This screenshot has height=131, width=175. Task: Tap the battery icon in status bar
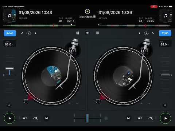pos(171,7)
